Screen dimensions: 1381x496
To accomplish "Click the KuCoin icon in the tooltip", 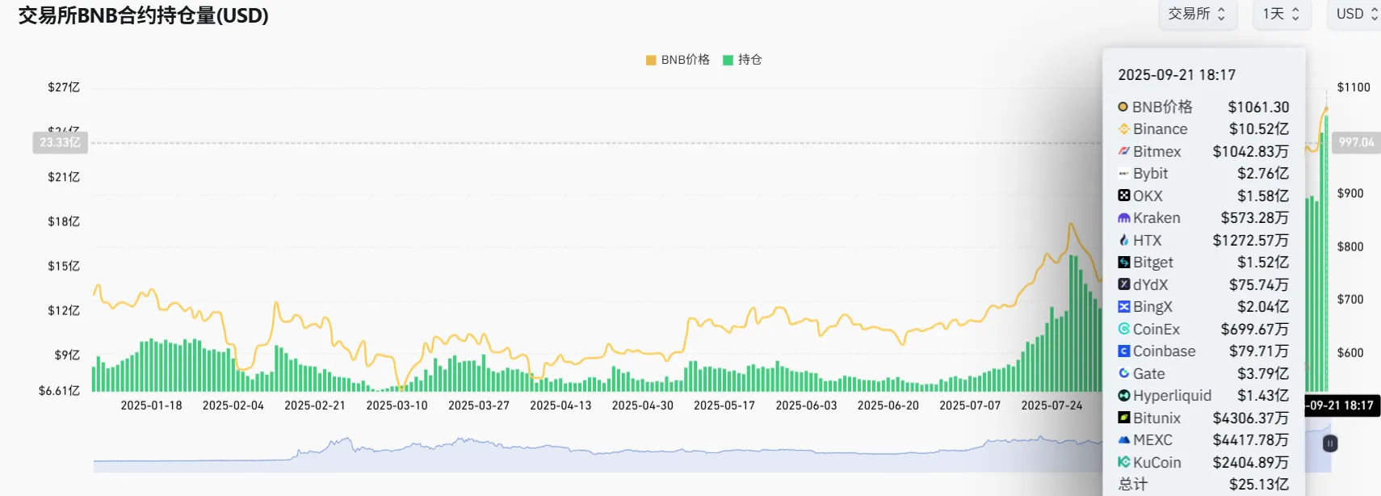I will 1123,462.
